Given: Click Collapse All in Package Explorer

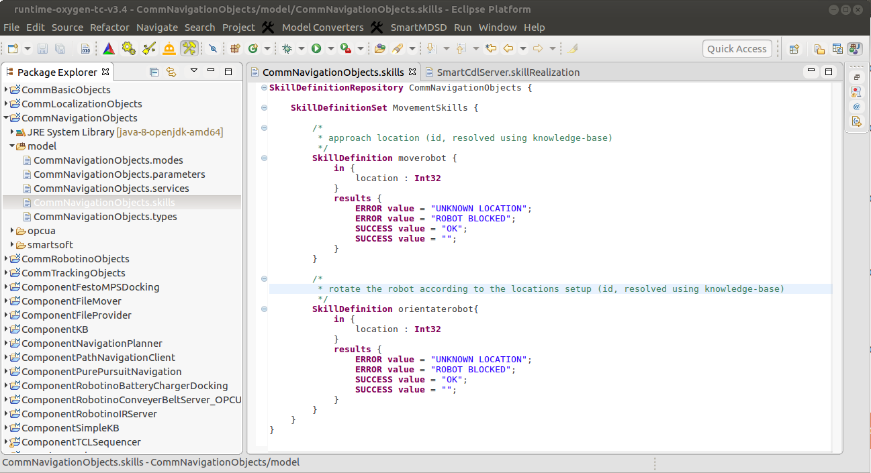Looking at the screenshot, I should tap(154, 72).
